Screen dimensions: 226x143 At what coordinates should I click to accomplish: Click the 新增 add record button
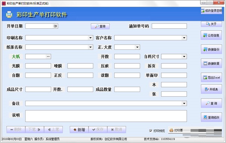[x=79, y=129]
